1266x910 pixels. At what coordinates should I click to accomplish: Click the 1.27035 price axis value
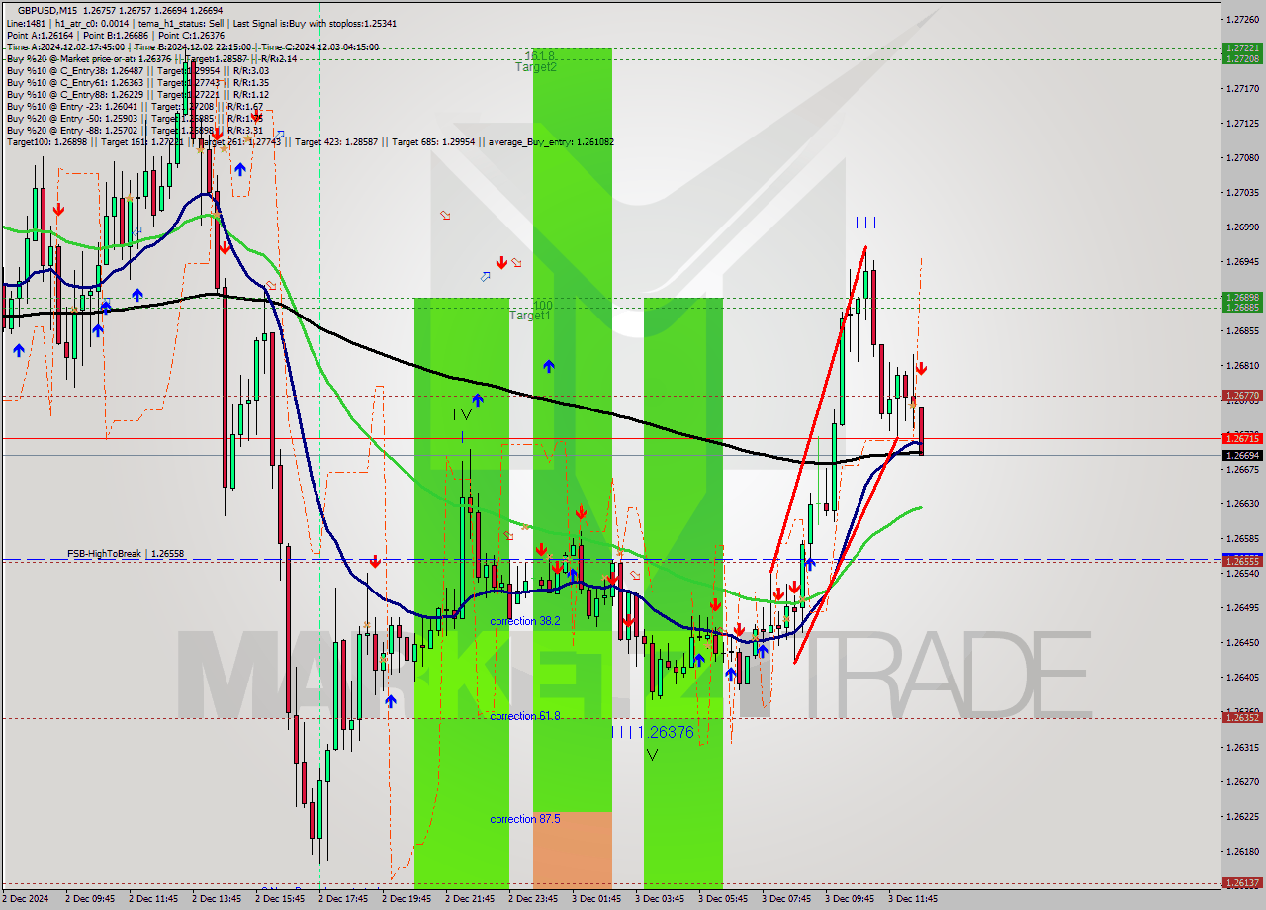point(1241,192)
